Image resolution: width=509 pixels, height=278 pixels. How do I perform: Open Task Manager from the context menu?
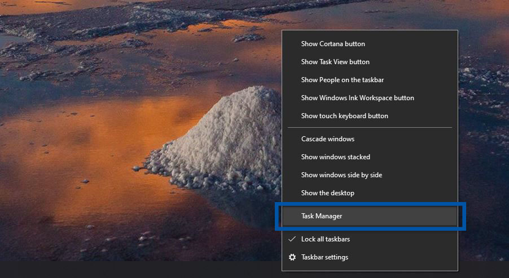pos(322,216)
